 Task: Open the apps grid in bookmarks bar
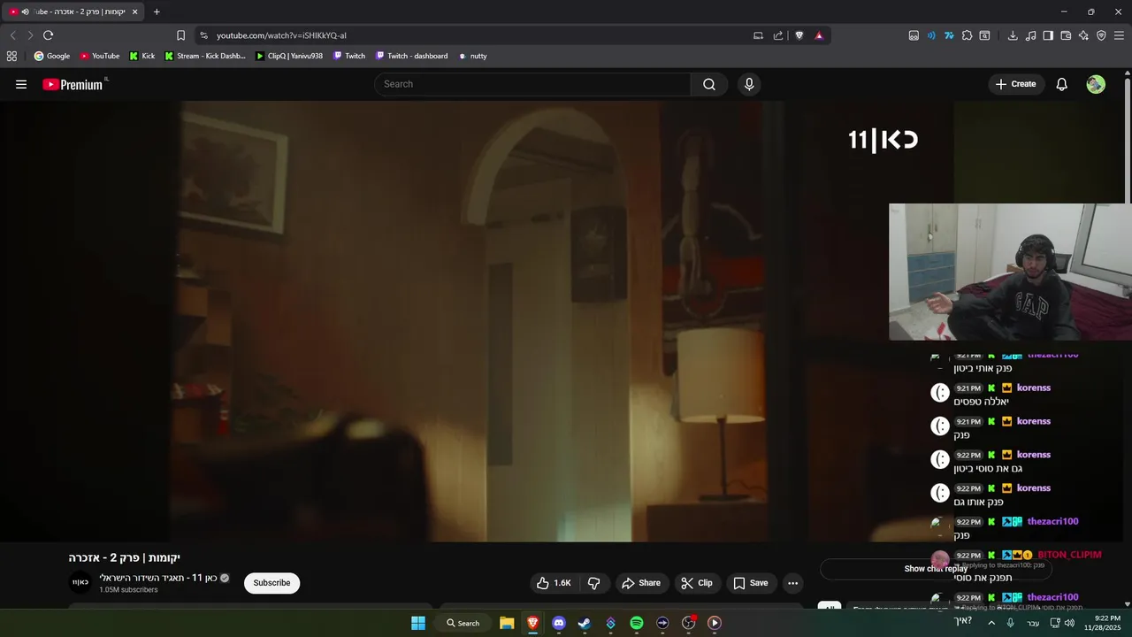pos(11,56)
